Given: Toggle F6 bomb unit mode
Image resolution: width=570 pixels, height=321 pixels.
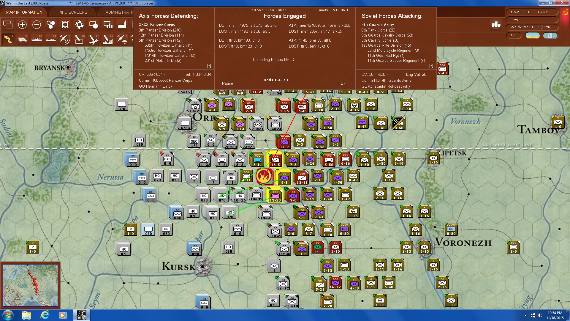Looking at the screenshot, I should click(x=79, y=39).
